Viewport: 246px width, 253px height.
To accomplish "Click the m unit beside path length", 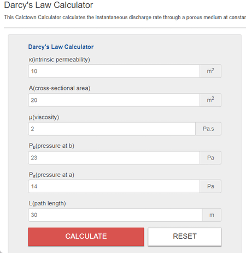I will pos(212,215).
